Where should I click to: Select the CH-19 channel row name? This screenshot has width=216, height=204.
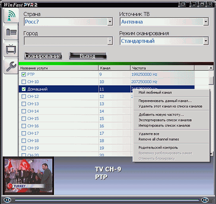click(33, 148)
